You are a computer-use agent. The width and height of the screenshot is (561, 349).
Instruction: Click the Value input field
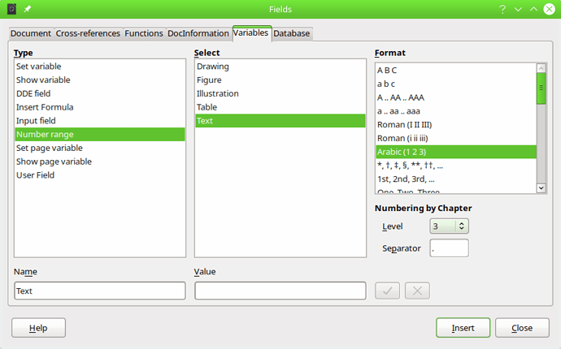click(280, 291)
